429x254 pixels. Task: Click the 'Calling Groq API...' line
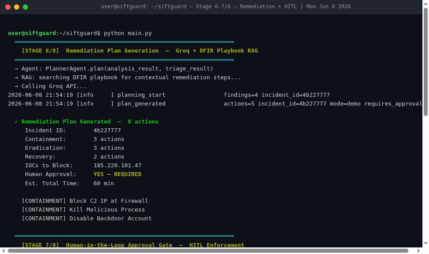51,86
